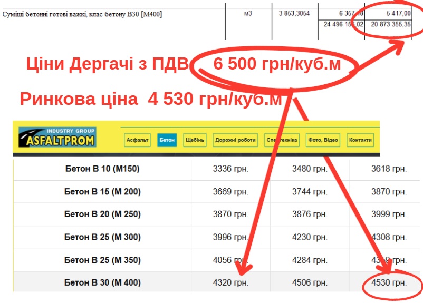Click the Бетон В 25 (М 300) row label
This screenshot has width=423, height=303.
tap(102, 237)
